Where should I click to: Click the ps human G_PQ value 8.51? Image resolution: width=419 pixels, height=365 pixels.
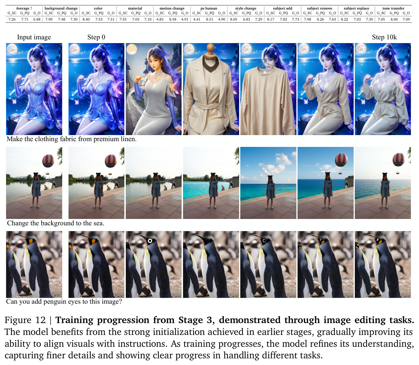[x=210, y=19]
